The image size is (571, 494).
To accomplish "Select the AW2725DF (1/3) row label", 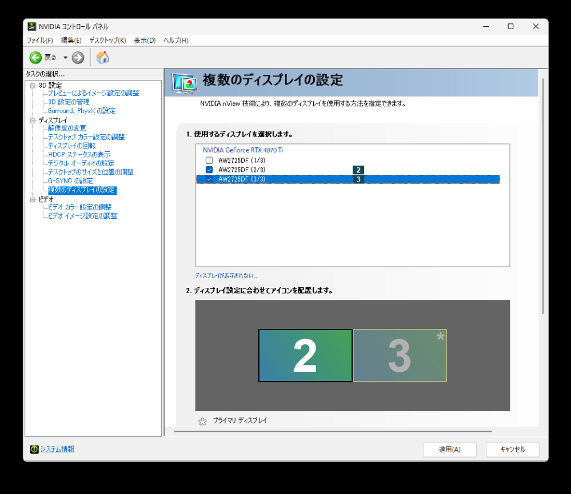I will (242, 160).
